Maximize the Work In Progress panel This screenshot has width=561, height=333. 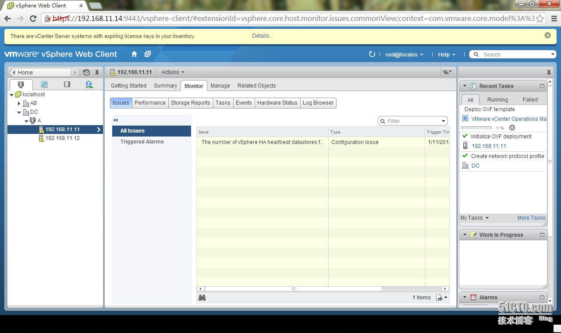point(542,235)
